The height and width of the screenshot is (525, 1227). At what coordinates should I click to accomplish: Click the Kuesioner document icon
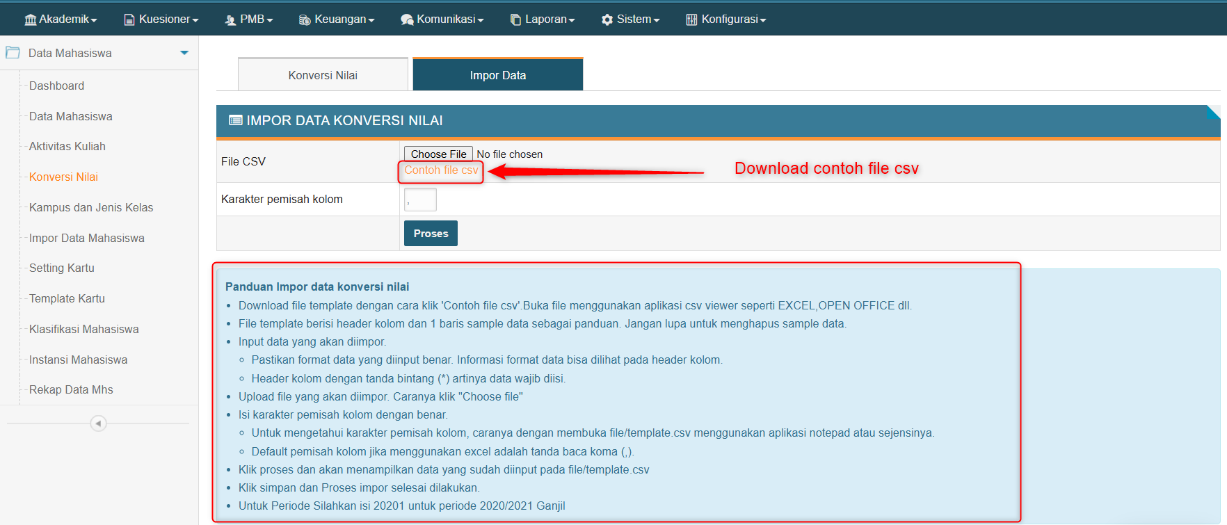(129, 19)
